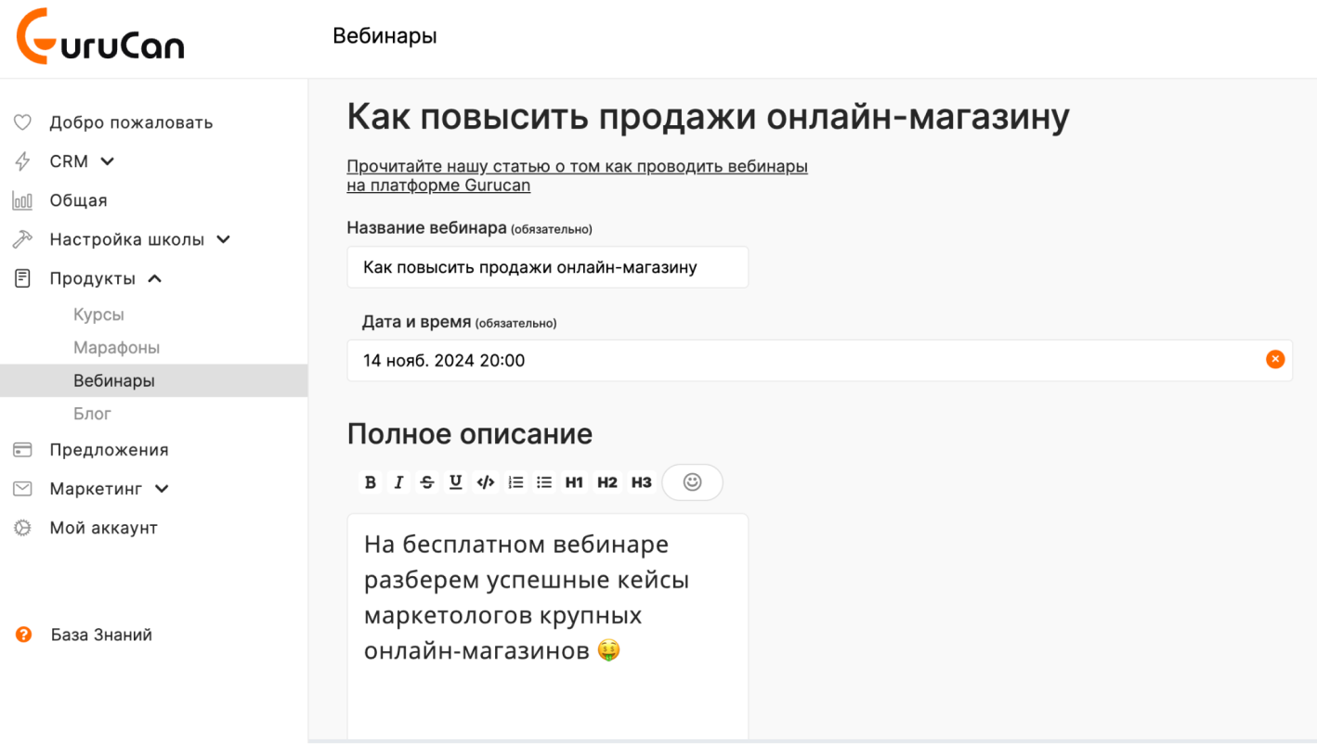
Task: Open the emoji picker button
Action: click(692, 482)
